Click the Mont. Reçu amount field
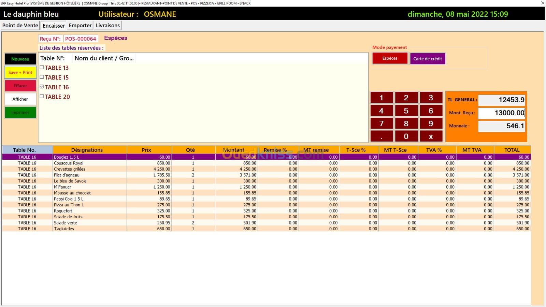 tap(501, 113)
